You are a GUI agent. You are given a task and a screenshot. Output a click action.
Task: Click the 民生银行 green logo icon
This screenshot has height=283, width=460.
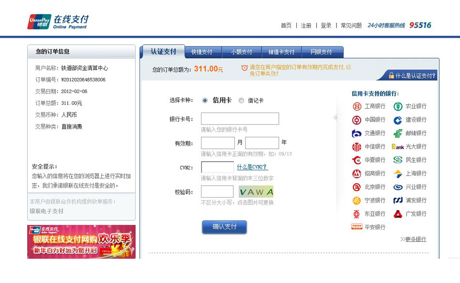click(398, 160)
